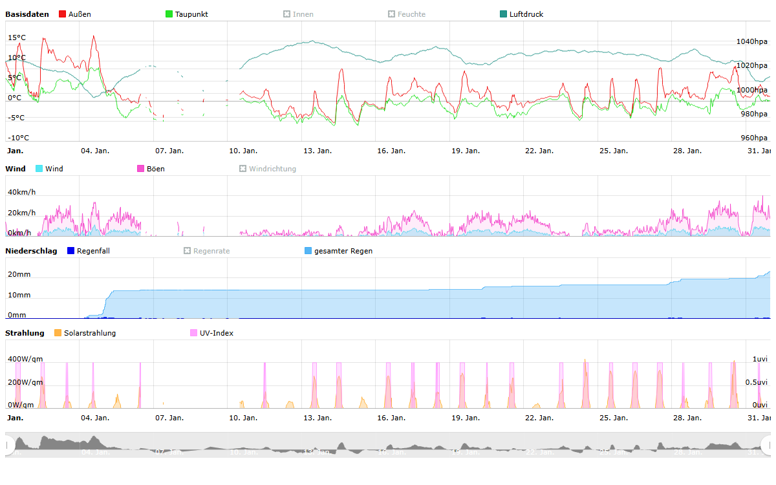Toggle the UV-Index legend item

[211, 333]
